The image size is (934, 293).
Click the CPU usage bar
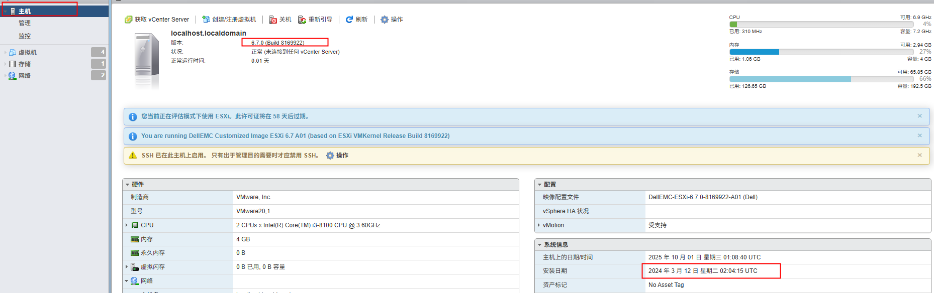[x=821, y=24]
